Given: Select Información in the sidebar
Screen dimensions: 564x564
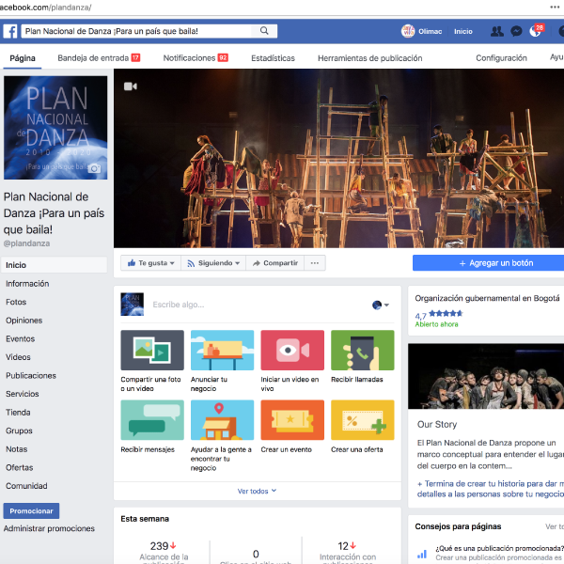Looking at the screenshot, I should [x=27, y=284].
